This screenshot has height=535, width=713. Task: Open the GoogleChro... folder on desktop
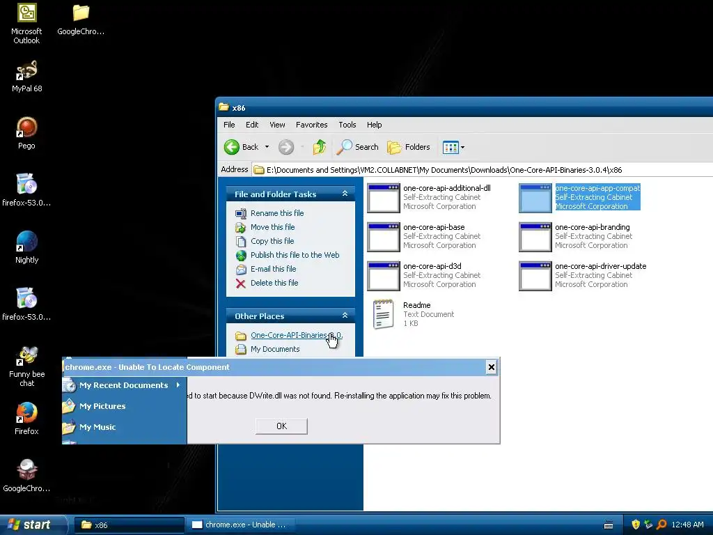[81, 20]
